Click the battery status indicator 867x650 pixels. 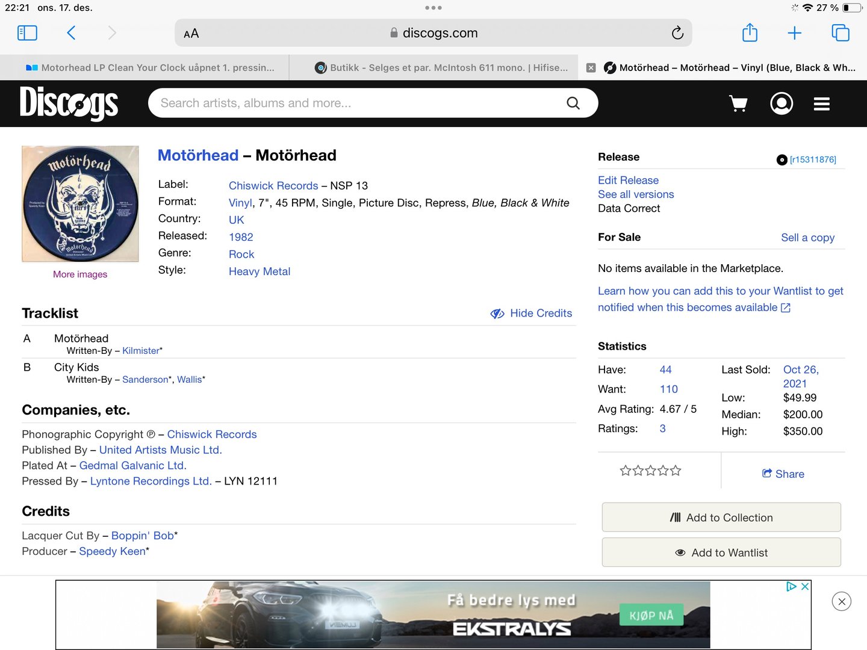[852, 8]
